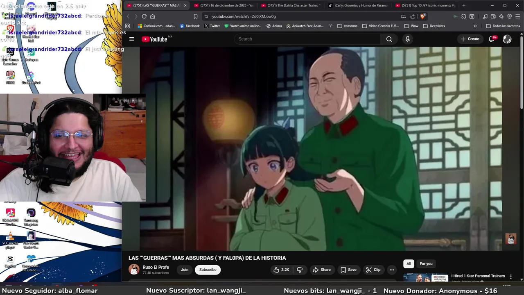Open Facebook bookmark
This screenshot has height=295, width=524.
[190, 26]
